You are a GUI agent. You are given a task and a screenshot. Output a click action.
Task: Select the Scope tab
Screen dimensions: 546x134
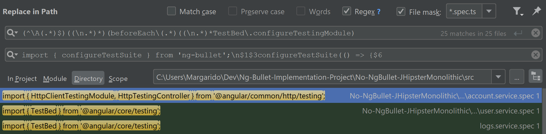pos(118,79)
